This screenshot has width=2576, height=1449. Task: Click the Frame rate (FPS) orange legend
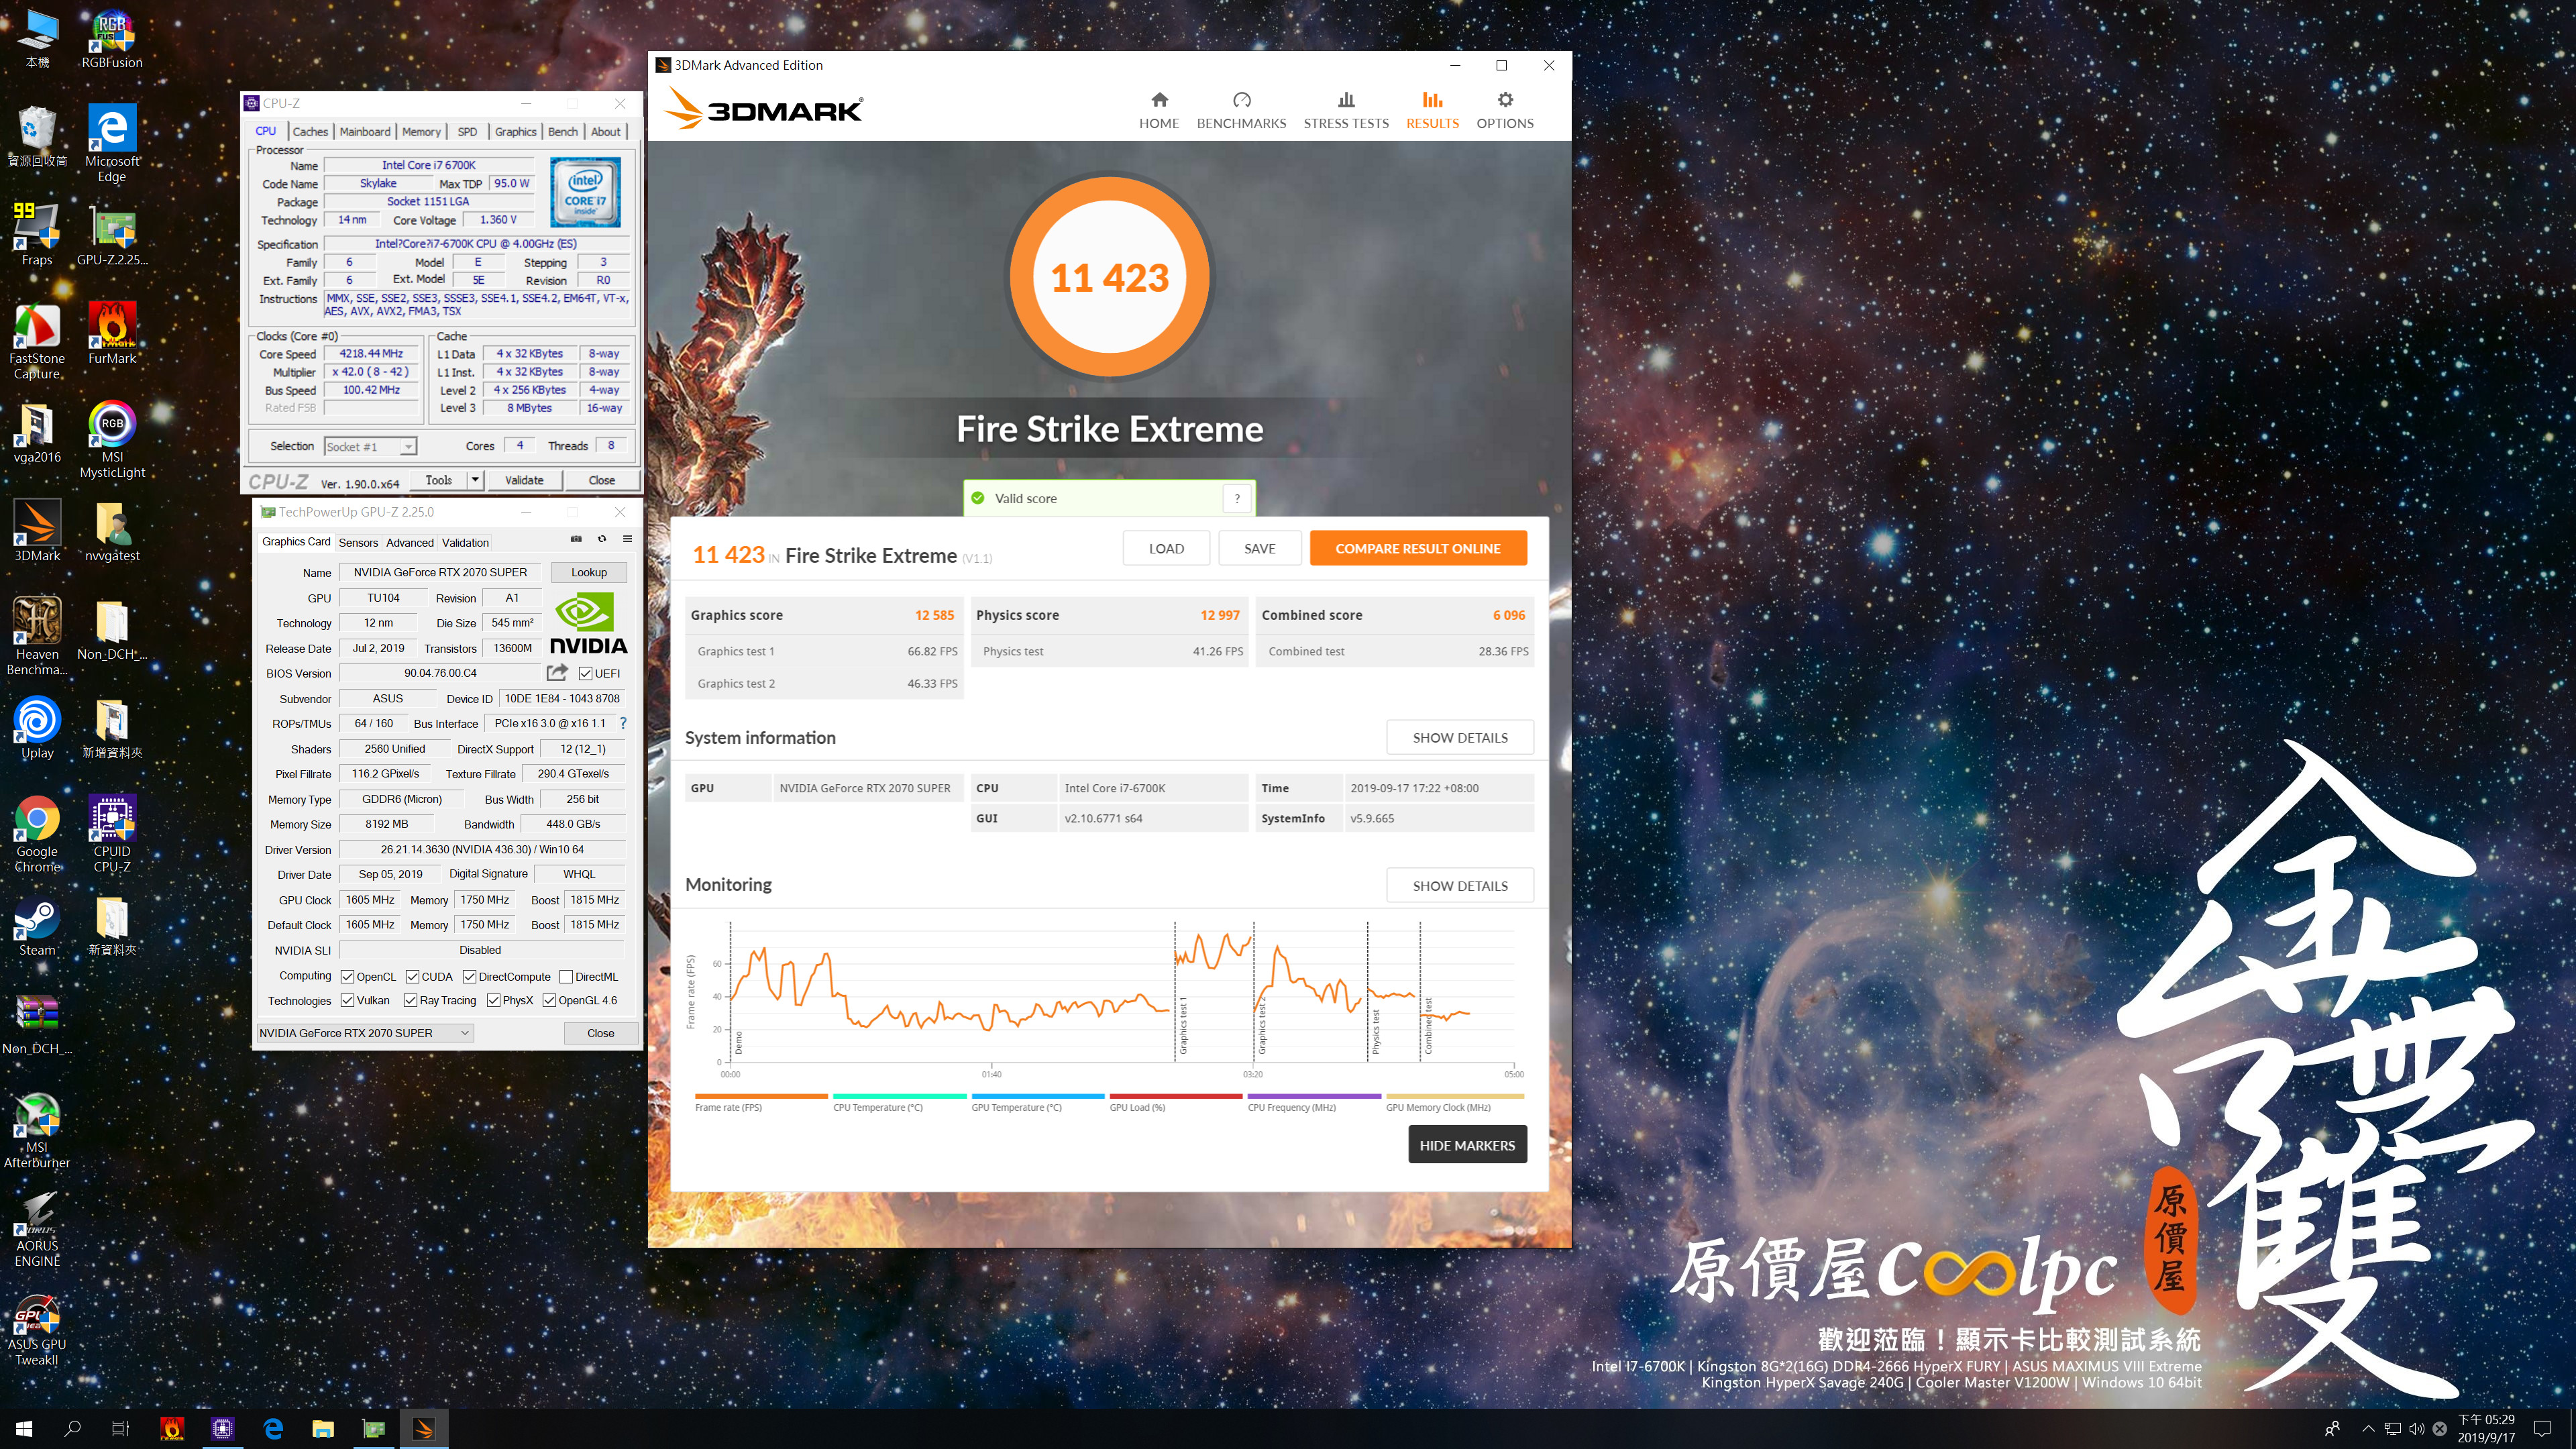point(760,1102)
